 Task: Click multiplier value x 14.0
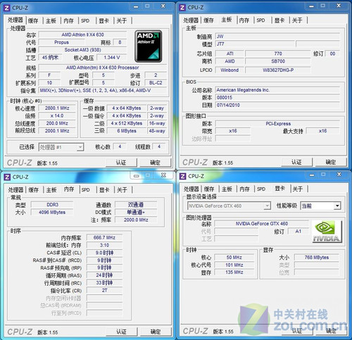57,115
